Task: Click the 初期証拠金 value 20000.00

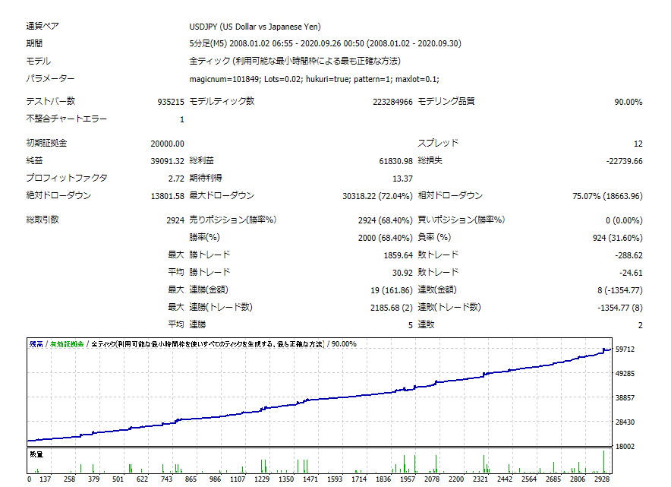Action: point(167,144)
